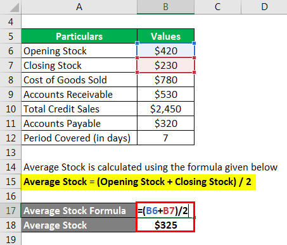Click the period value 7 cell

click(165, 138)
